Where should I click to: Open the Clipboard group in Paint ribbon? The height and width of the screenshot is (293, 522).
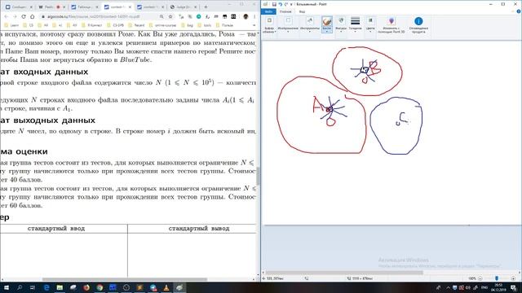[269, 25]
